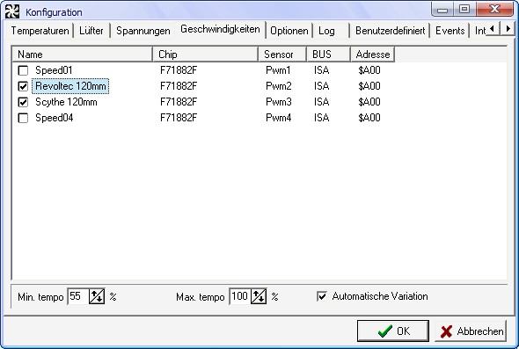The height and width of the screenshot is (349, 519).
Task: Click the Max. tempo spinner arrows
Action: coord(259,296)
